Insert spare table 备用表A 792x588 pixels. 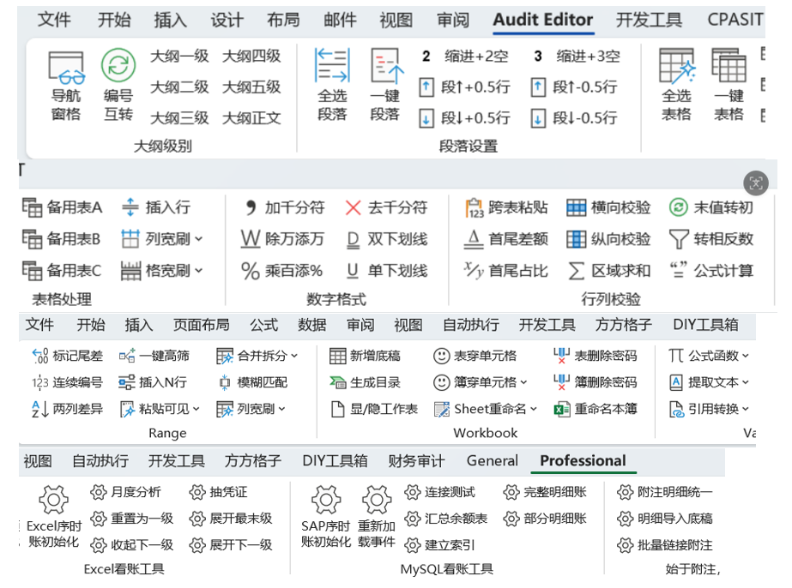tap(62, 207)
